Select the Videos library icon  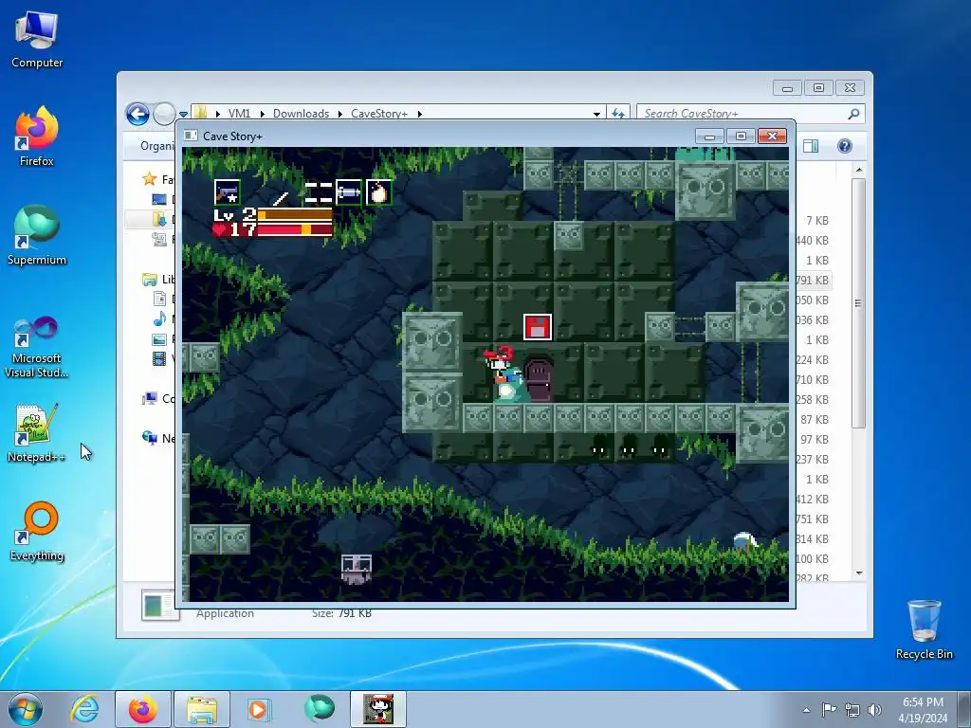pos(159,358)
